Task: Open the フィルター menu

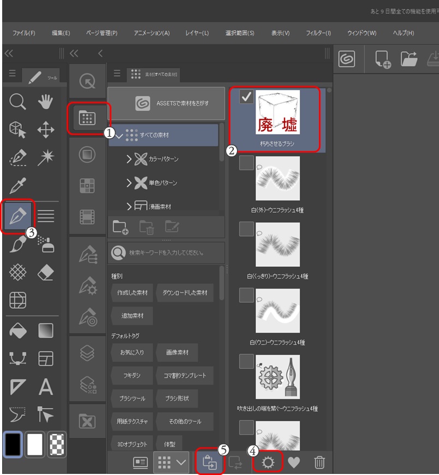Action: click(319, 32)
